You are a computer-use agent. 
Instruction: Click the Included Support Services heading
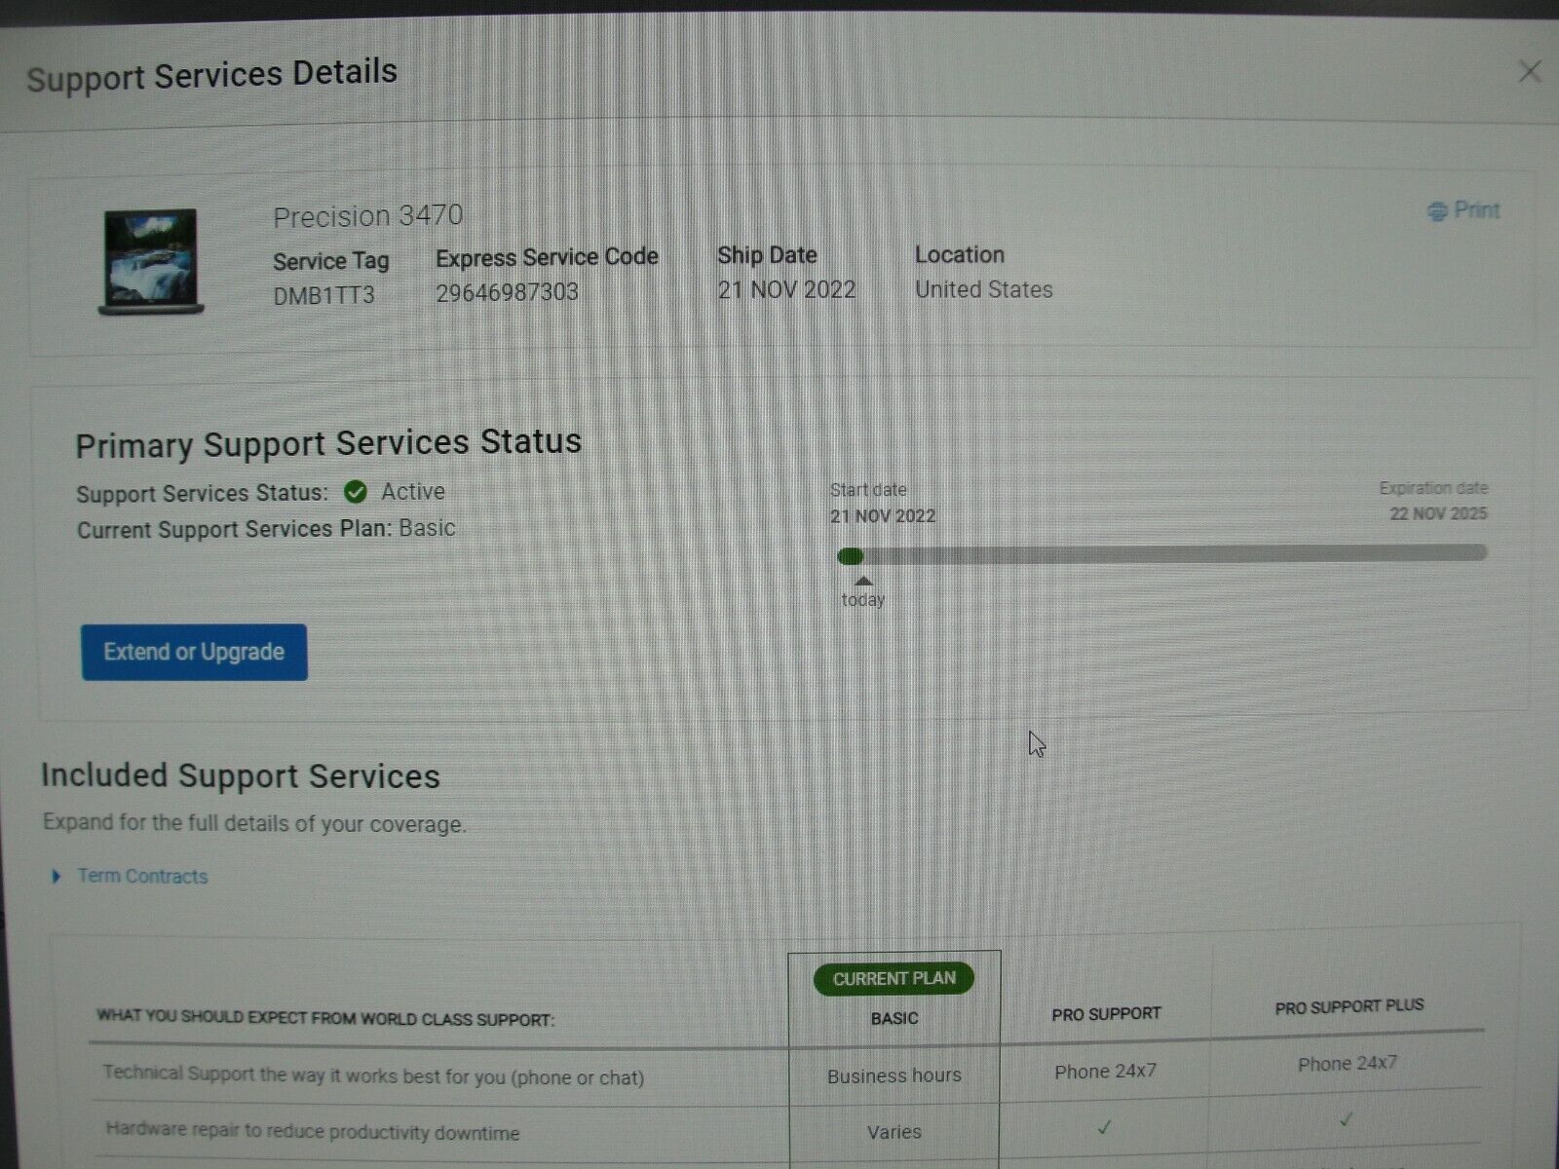[x=240, y=775]
